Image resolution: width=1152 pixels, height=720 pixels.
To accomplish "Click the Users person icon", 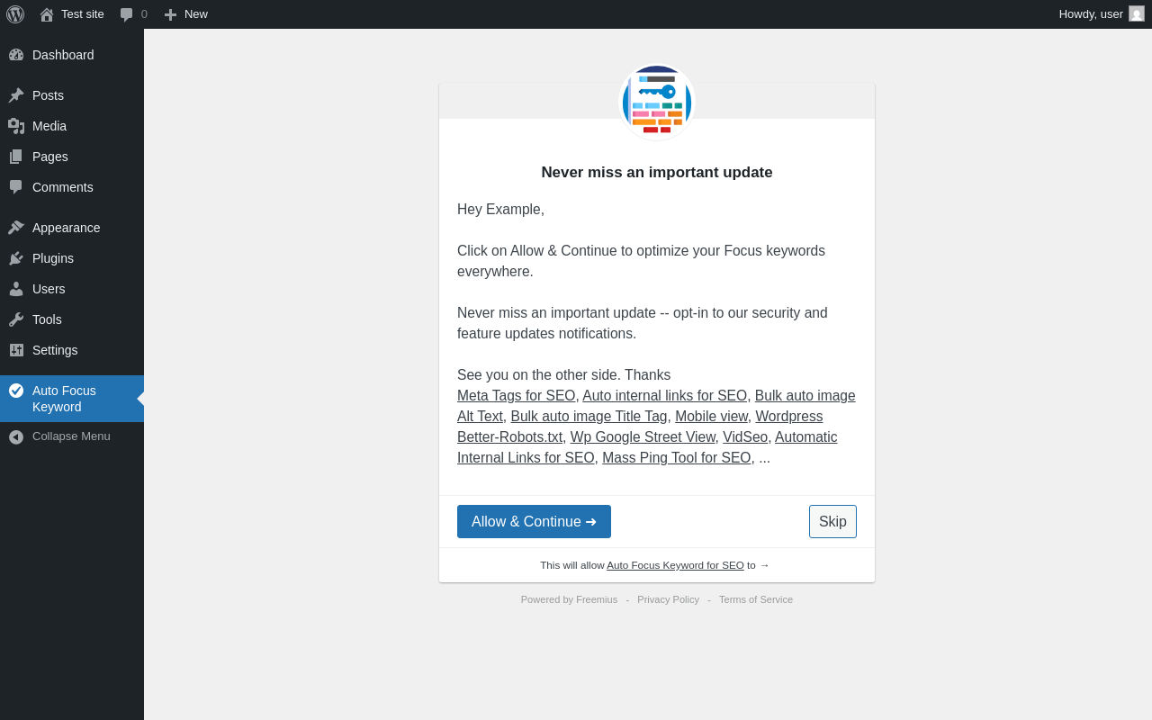I will click(x=16, y=289).
